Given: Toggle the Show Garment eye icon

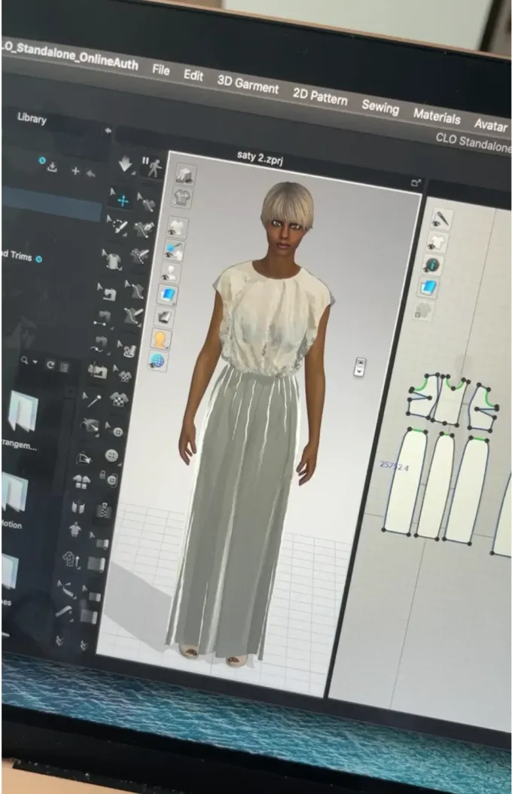Looking at the screenshot, I should click(175, 228).
